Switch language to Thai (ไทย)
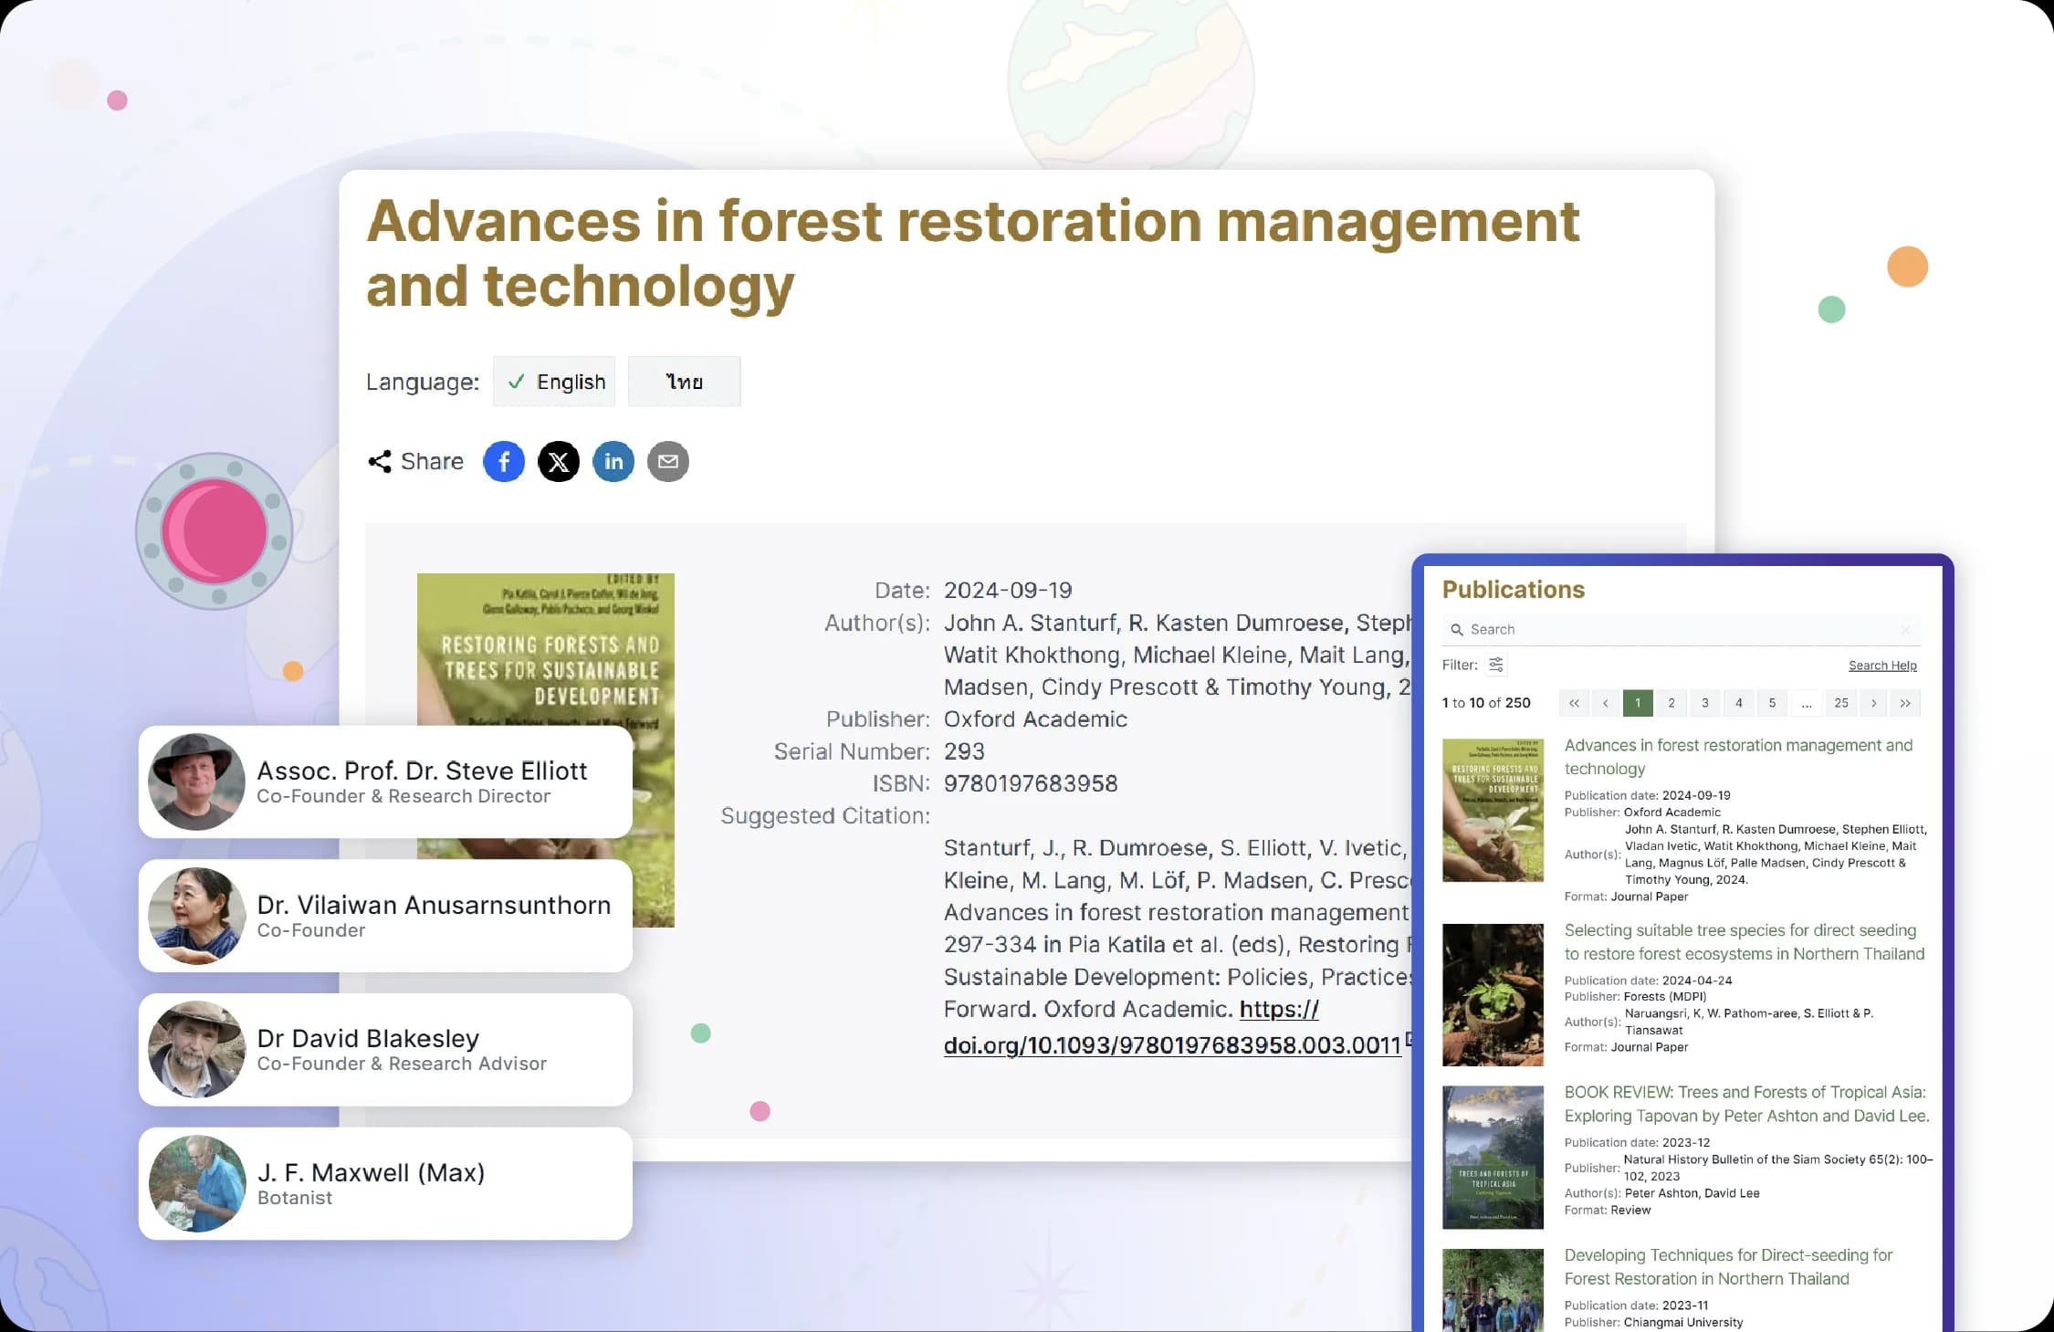Image resolution: width=2054 pixels, height=1332 pixels. tap(684, 382)
